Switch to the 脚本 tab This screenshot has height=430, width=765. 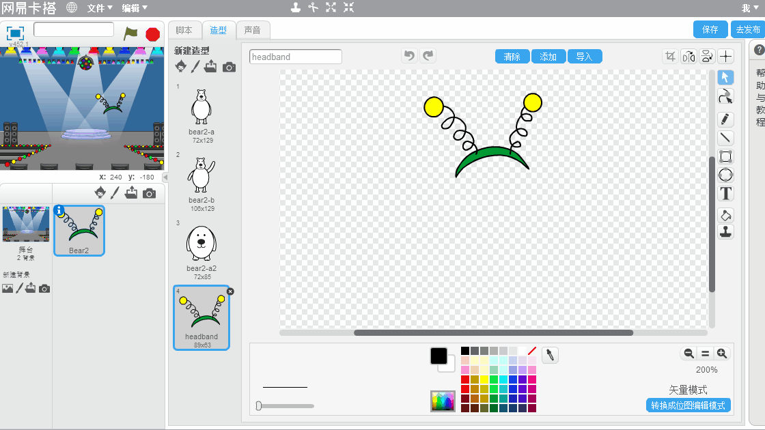(x=184, y=30)
